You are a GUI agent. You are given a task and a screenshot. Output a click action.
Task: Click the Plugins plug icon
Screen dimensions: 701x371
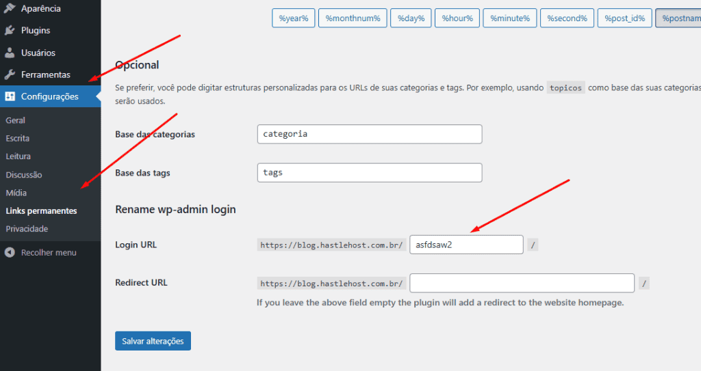[x=10, y=31]
